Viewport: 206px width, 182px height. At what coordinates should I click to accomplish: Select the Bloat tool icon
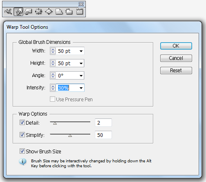pos(49,12)
